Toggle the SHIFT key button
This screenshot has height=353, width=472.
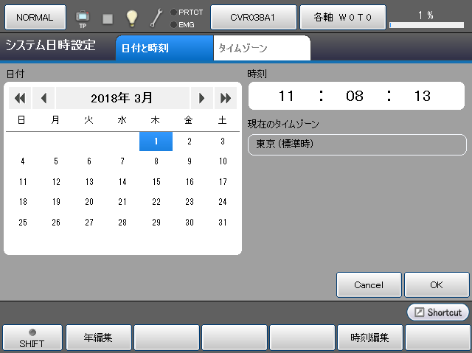coord(32,338)
